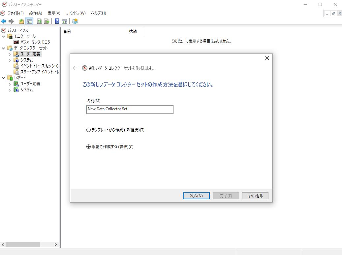Screen dimensions: 342x255
Task: Toggle the Show/Hide Action Pane icon
Action: [65, 21]
